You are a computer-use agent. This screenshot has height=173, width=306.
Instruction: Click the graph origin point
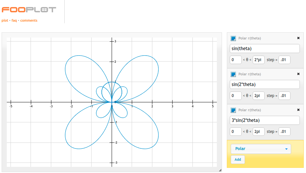[112, 102]
